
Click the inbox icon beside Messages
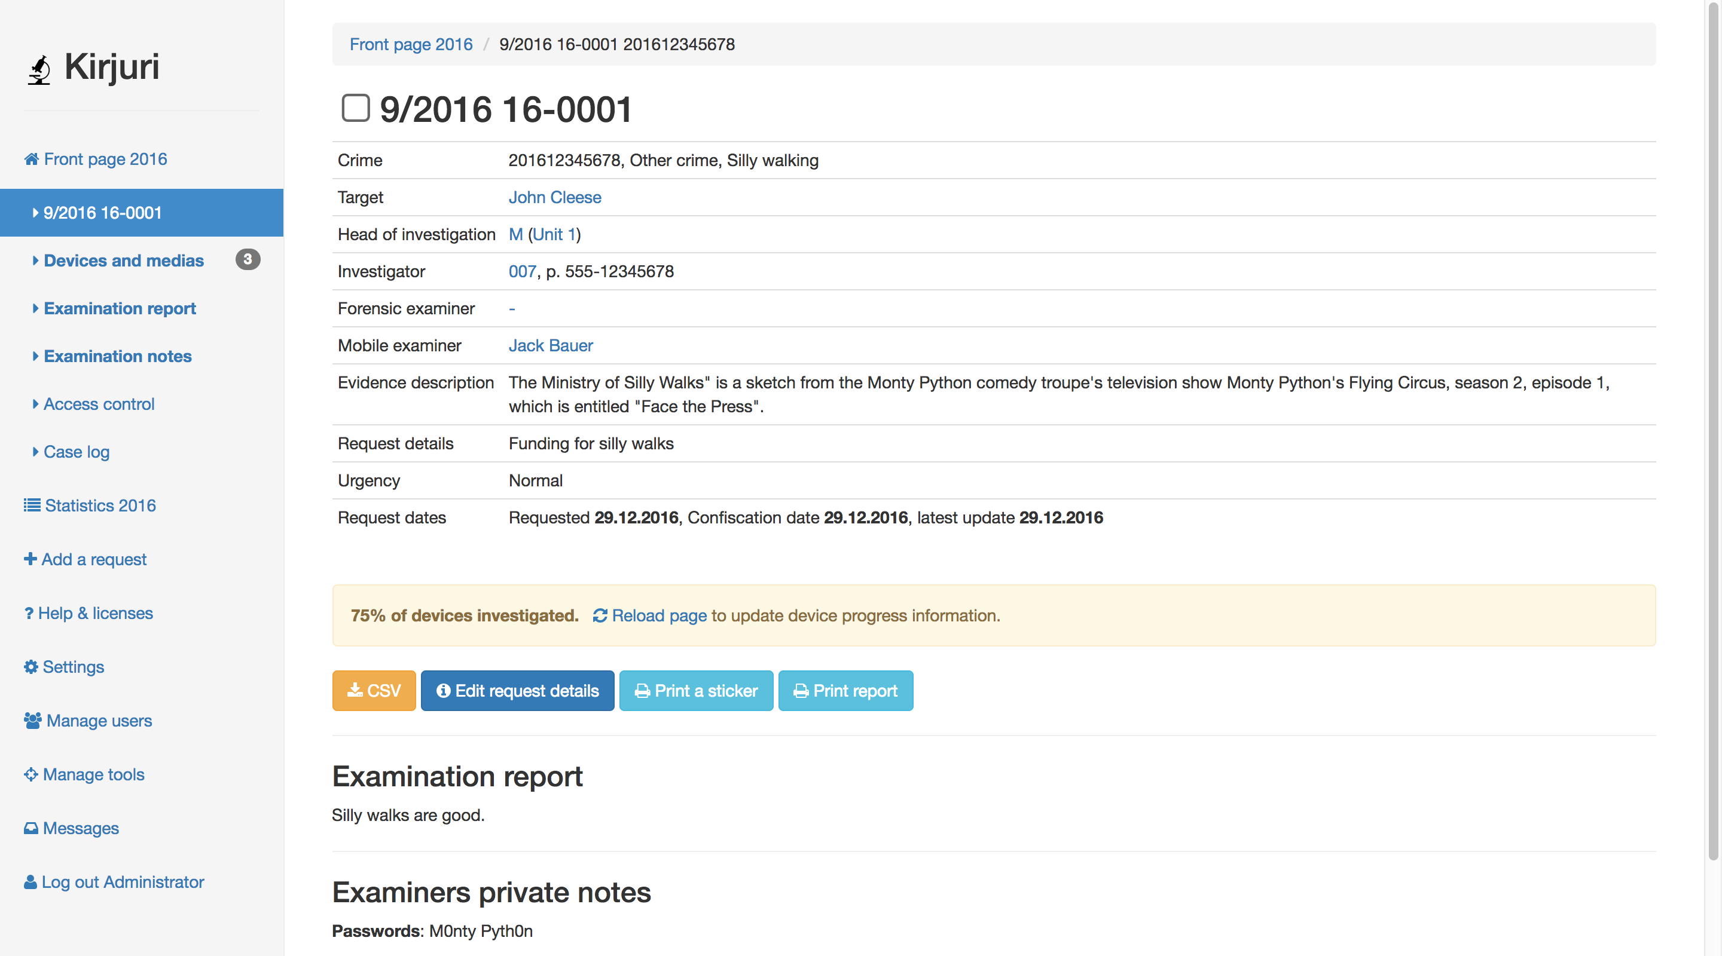coord(30,828)
